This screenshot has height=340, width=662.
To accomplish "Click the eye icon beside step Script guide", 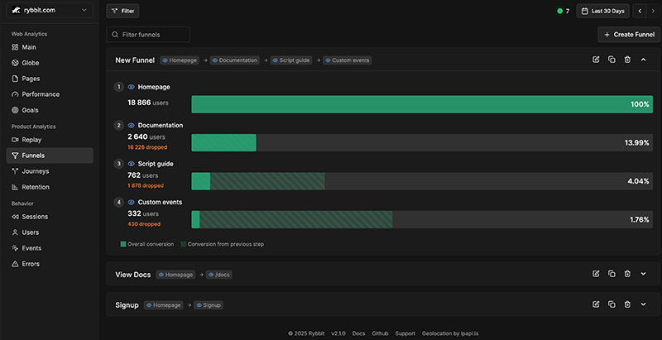I will pyautogui.click(x=132, y=164).
